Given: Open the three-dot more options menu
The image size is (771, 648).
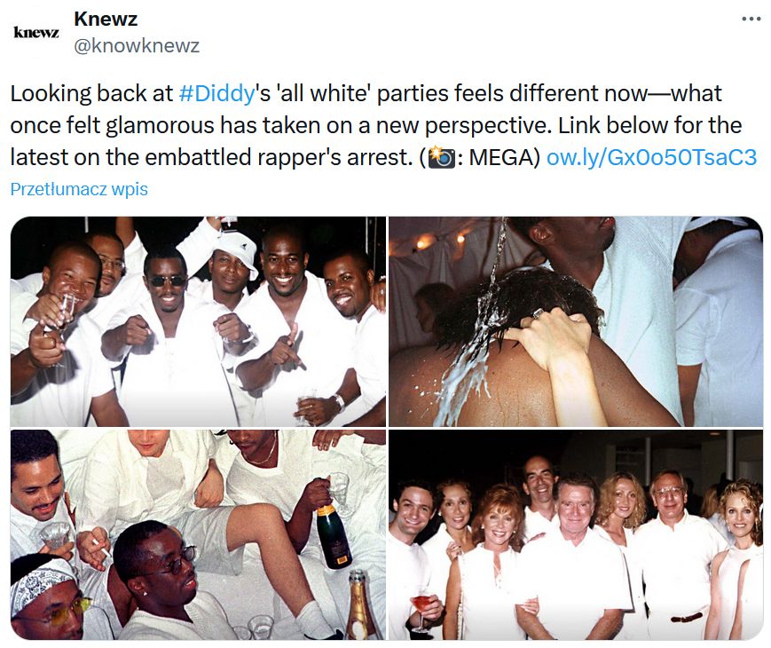Looking at the screenshot, I should tap(751, 20).
